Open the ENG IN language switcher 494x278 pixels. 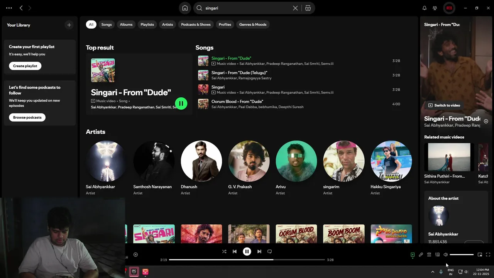point(451,272)
